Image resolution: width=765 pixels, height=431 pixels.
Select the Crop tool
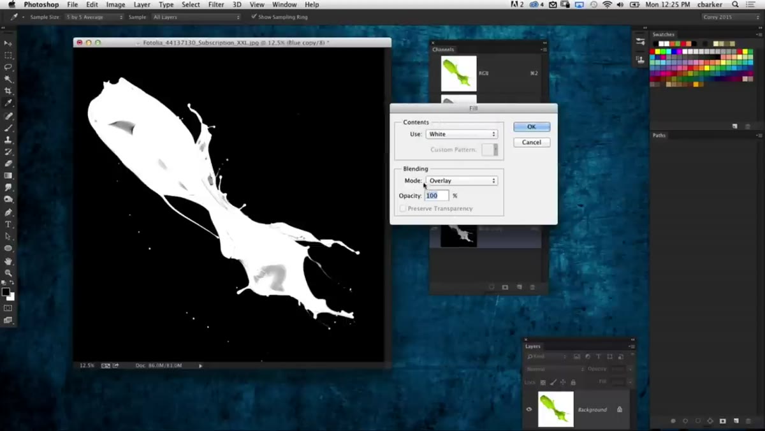[8, 91]
